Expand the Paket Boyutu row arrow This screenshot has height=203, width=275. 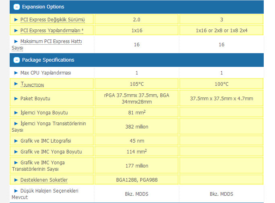point(16,99)
